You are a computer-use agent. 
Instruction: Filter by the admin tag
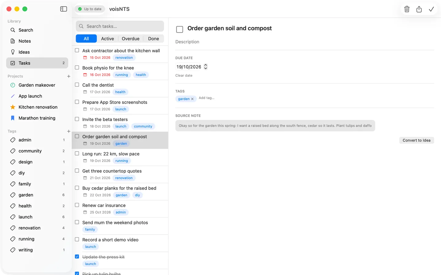37,140
